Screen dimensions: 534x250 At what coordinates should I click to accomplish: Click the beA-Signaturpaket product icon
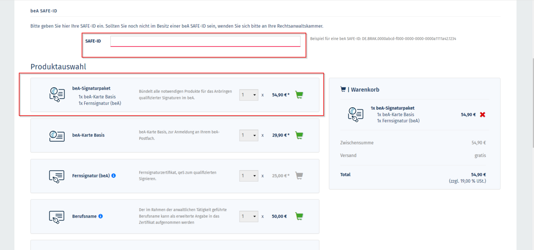click(x=57, y=95)
